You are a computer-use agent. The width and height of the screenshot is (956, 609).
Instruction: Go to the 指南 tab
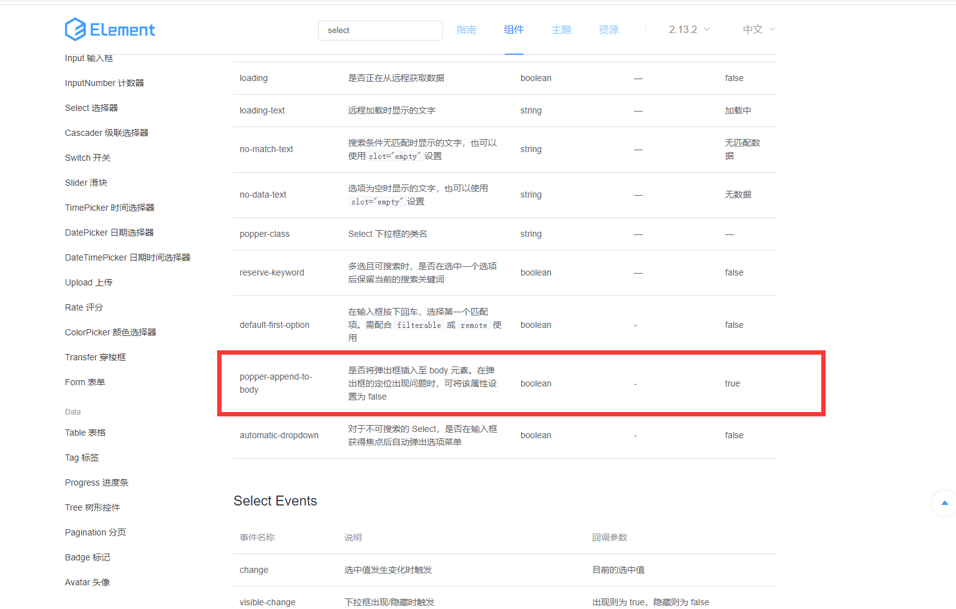coord(466,29)
